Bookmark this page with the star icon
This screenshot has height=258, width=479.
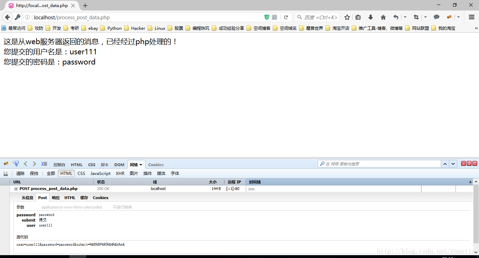click(347, 17)
